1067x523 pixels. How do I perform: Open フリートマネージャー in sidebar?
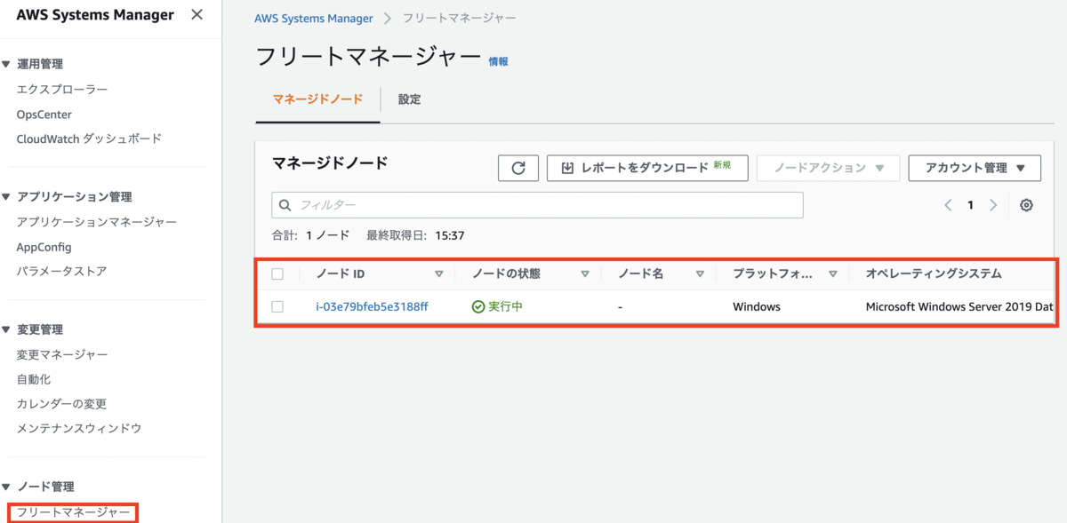73,512
